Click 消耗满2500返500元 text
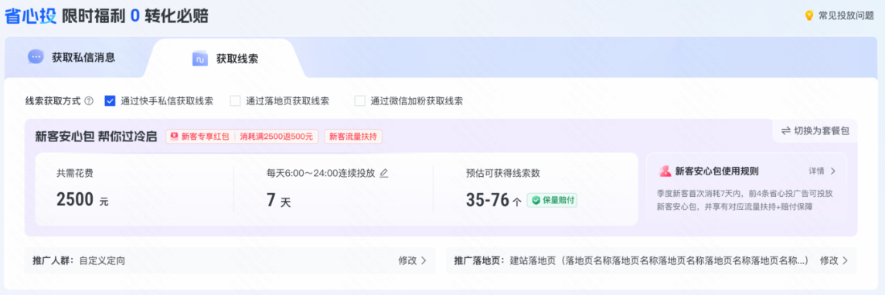Screen dimensions: 885x295 pos(277,137)
